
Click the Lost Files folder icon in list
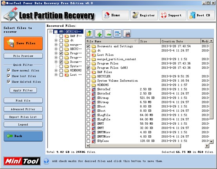94,55
